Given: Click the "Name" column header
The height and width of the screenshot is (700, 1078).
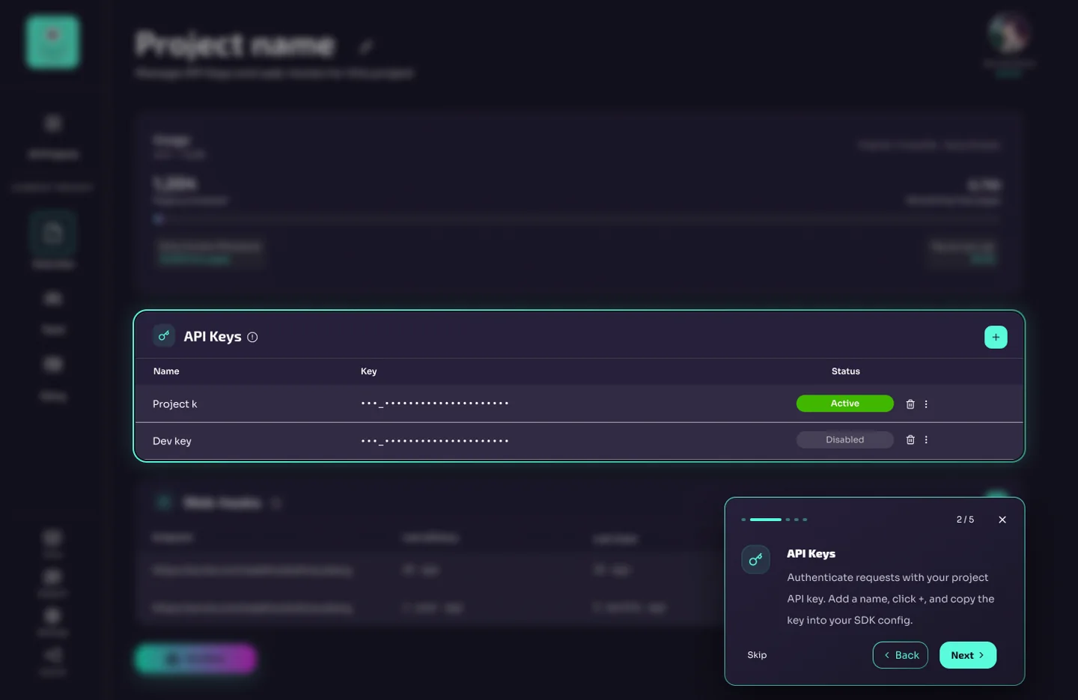Looking at the screenshot, I should (x=166, y=371).
